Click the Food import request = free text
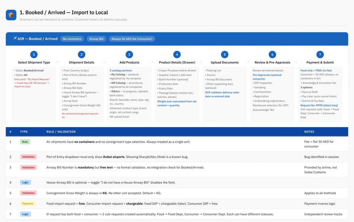Viewport: 354px width, 222px height. pyautogui.click(x=132, y=204)
